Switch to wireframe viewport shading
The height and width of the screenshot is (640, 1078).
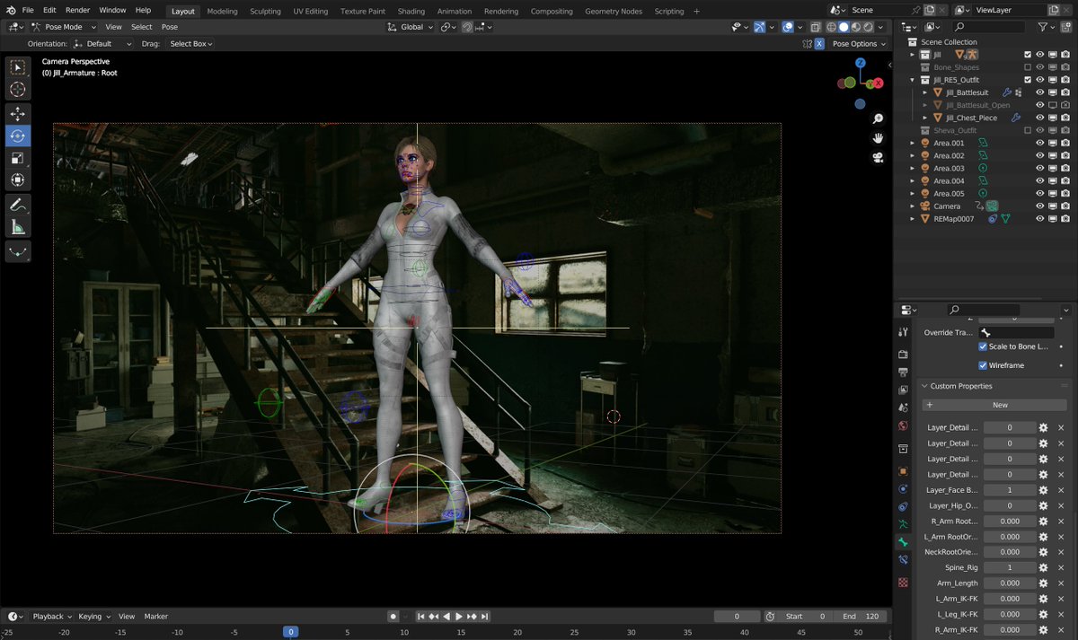(x=831, y=27)
